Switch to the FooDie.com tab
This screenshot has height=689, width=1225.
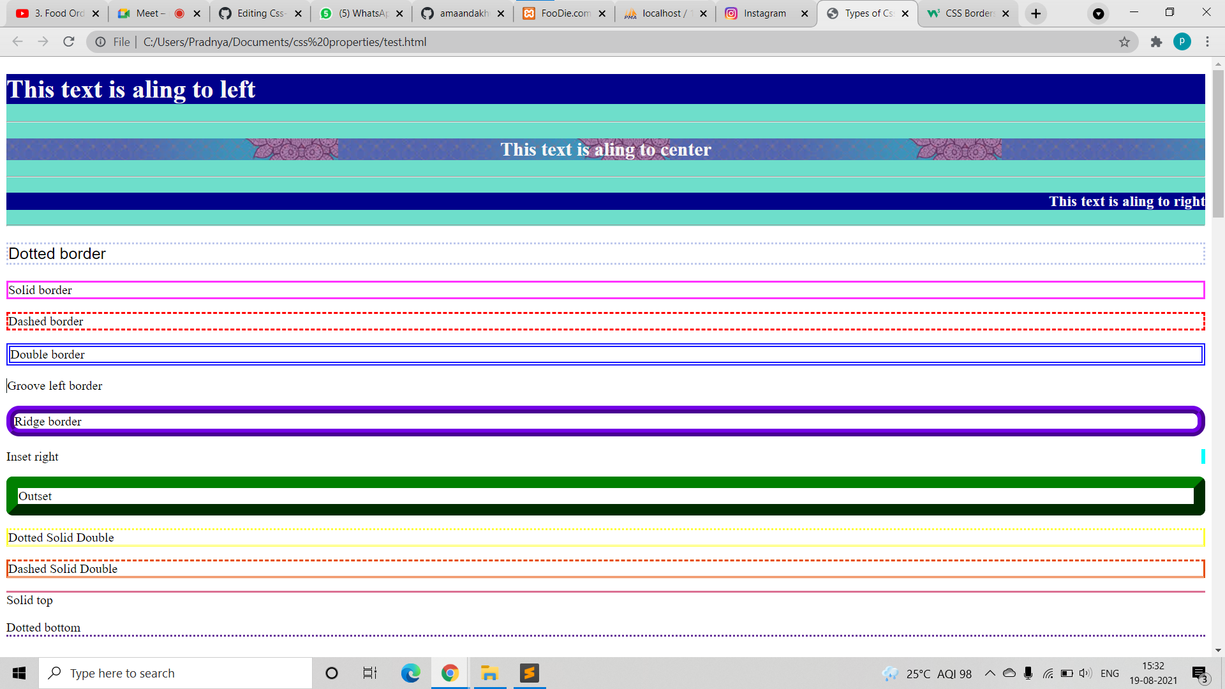565,13
